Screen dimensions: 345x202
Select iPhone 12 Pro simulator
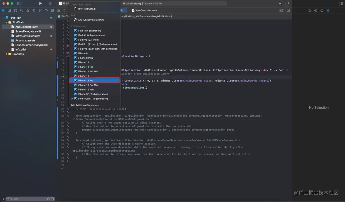(95, 80)
